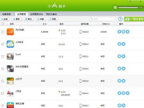Click the 更新 toolbar button

coord(17,19)
